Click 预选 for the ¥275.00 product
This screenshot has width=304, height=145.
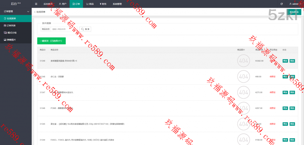point(292,92)
